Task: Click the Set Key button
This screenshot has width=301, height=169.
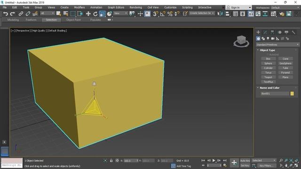Action: coord(245,166)
